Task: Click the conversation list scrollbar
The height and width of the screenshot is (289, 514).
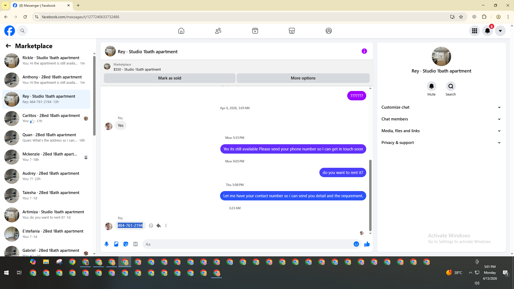Action: pyautogui.click(x=94, y=96)
